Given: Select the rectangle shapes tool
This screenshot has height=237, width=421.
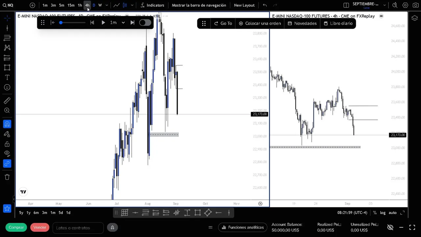Looking at the screenshot, I should pos(7,67).
